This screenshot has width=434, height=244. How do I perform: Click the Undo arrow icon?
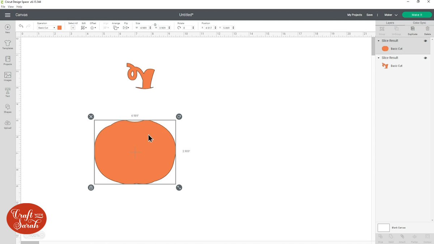pyautogui.click(x=21, y=26)
